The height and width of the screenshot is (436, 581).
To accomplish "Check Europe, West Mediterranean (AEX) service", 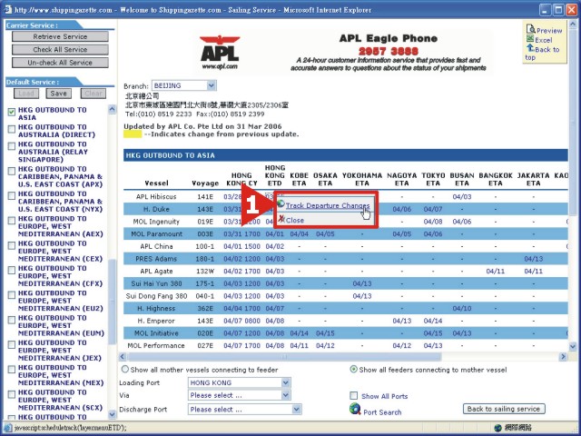I will (x=12, y=220).
